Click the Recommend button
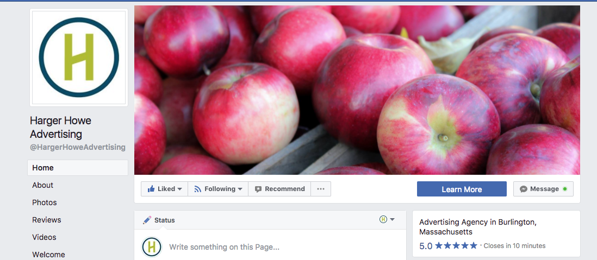597x260 pixels. coord(280,189)
